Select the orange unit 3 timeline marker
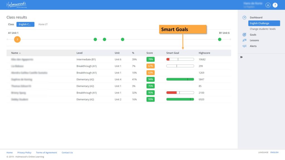Viewport: 285px width, 160px height. (17, 39)
